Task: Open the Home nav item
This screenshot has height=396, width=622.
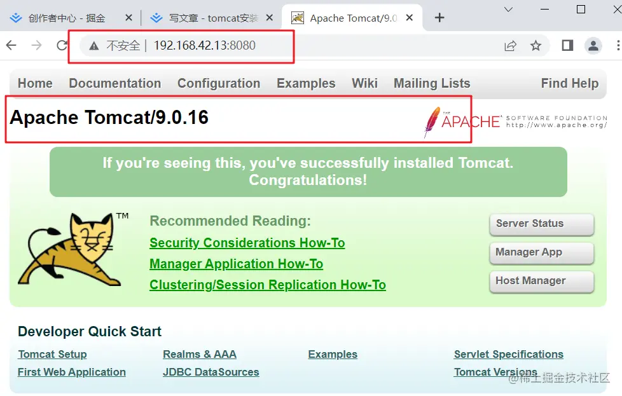Action: tap(35, 83)
